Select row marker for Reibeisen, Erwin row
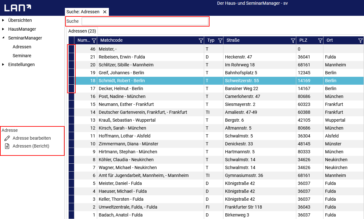This screenshot has height=219, width=364. click(71, 57)
